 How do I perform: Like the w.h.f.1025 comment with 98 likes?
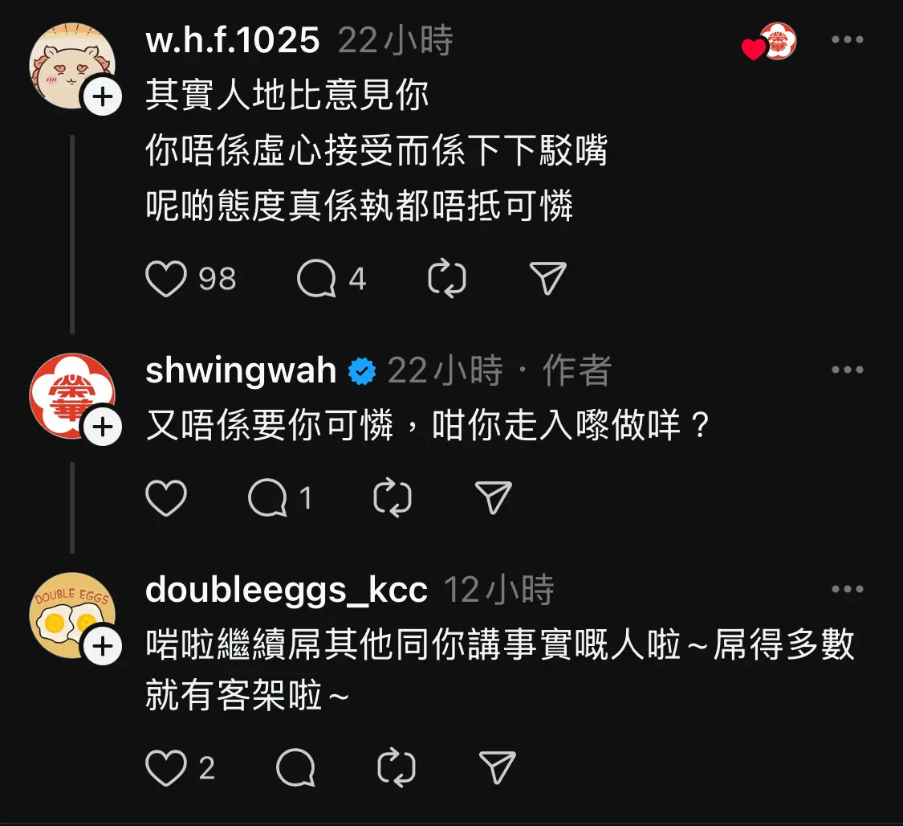tap(166, 278)
